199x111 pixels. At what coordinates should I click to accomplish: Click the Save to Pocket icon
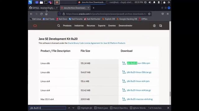[x=163, y=14]
